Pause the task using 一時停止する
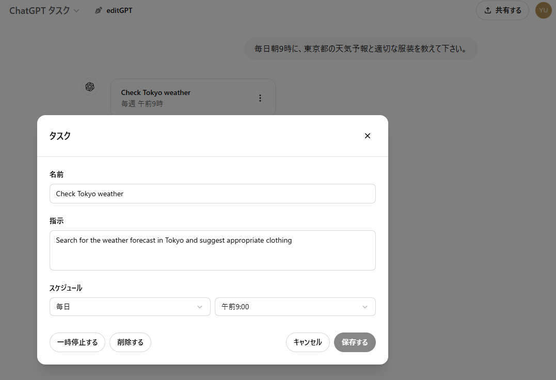Viewport: 556px width, 380px height. 77,342
